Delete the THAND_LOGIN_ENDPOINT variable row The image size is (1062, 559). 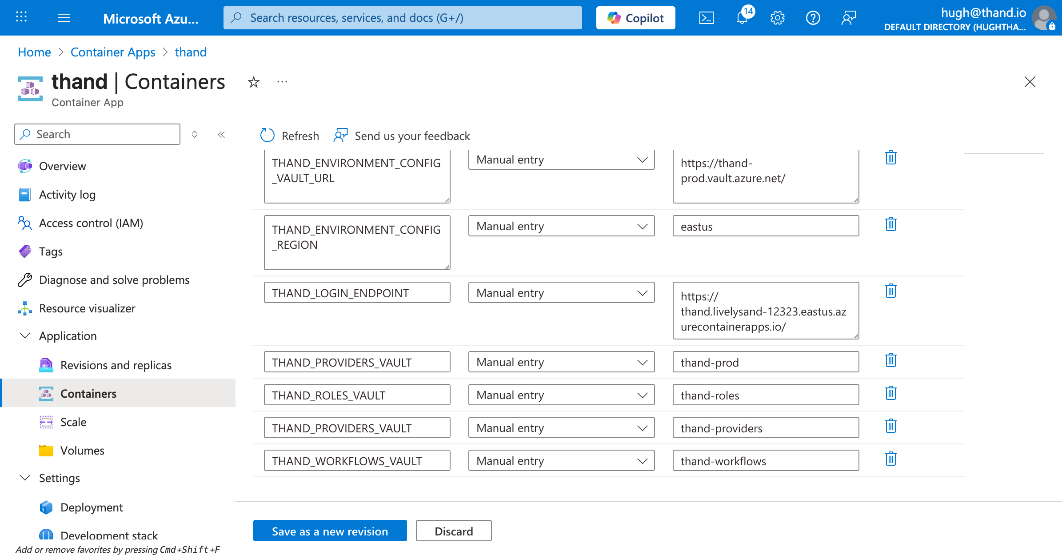(x=890, y=291)
